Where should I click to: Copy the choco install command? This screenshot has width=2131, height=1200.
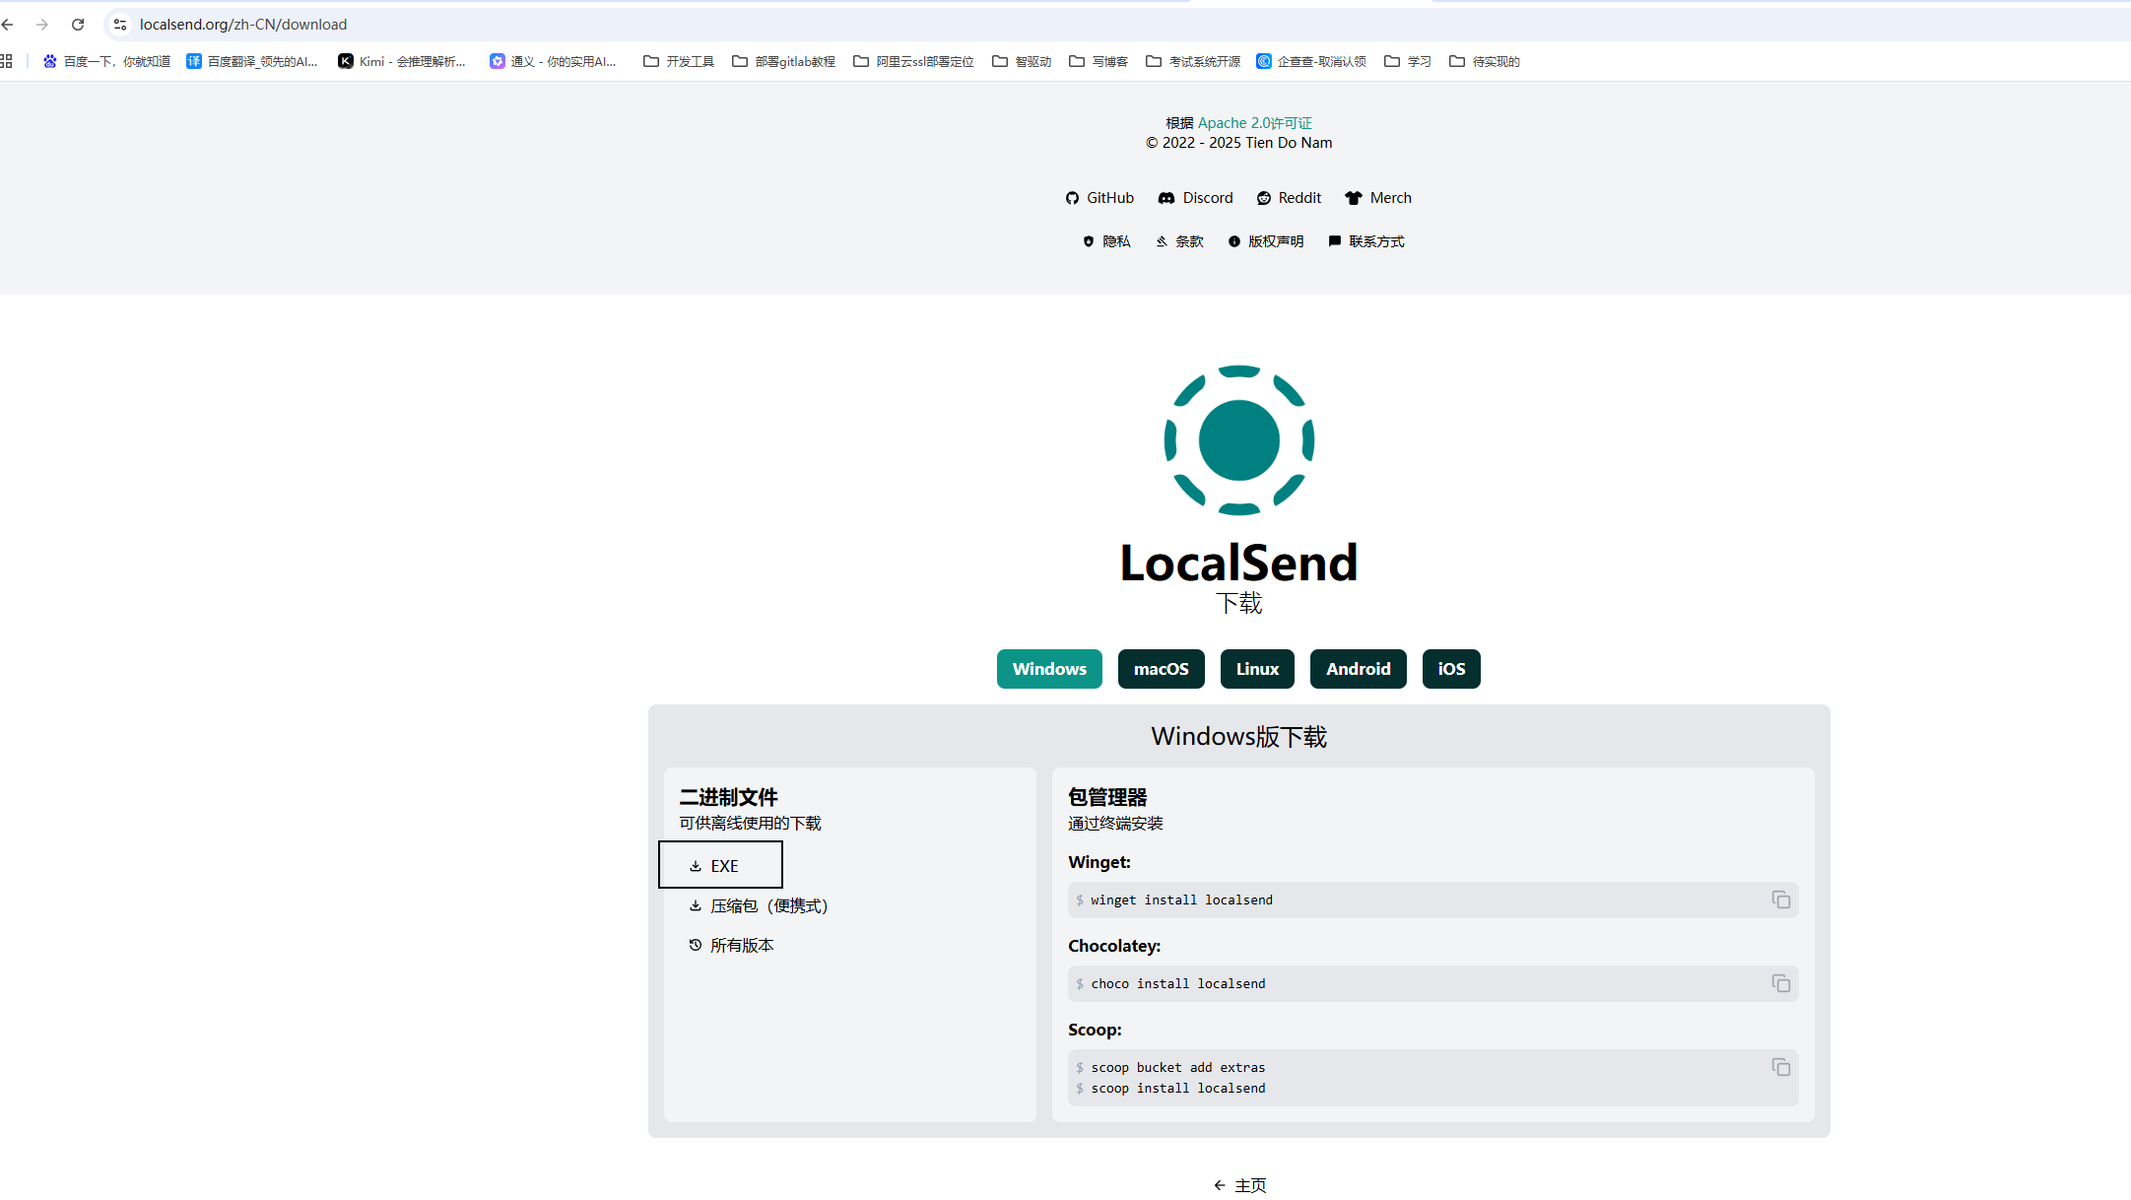[1780, 983]
